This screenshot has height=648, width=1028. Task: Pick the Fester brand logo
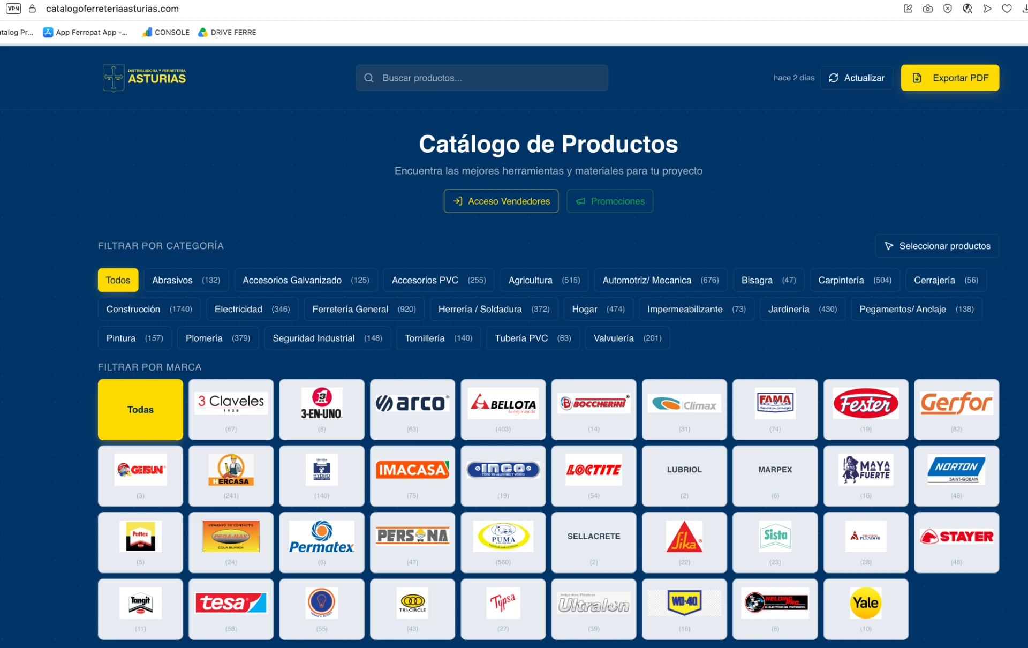tap(866, 409)
